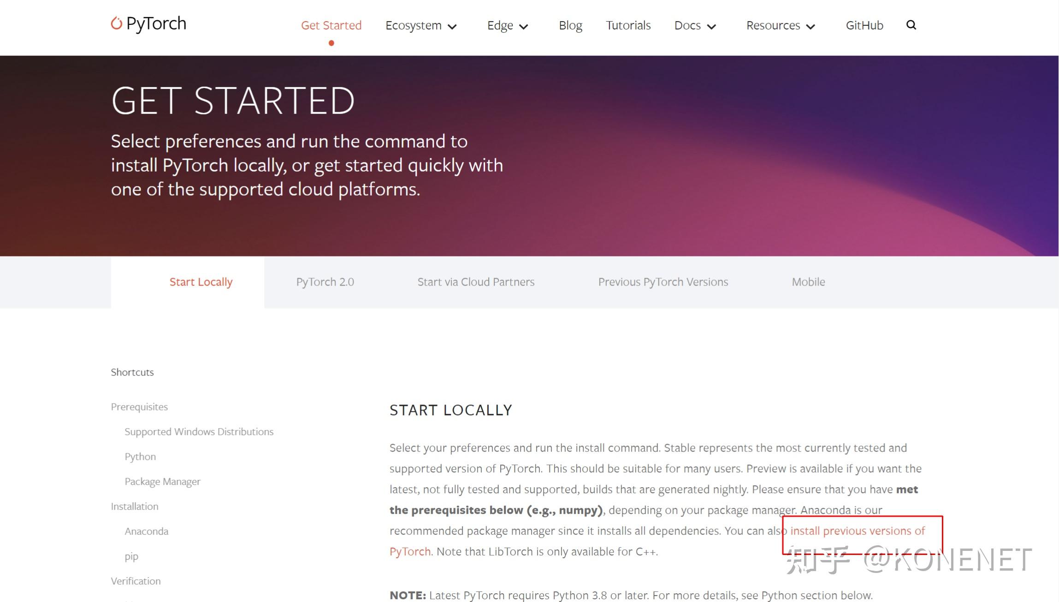Select the Start Locally tab
Screen dimensions: 1059x602
[201, 282]
